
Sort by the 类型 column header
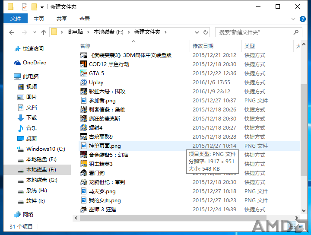250,46
